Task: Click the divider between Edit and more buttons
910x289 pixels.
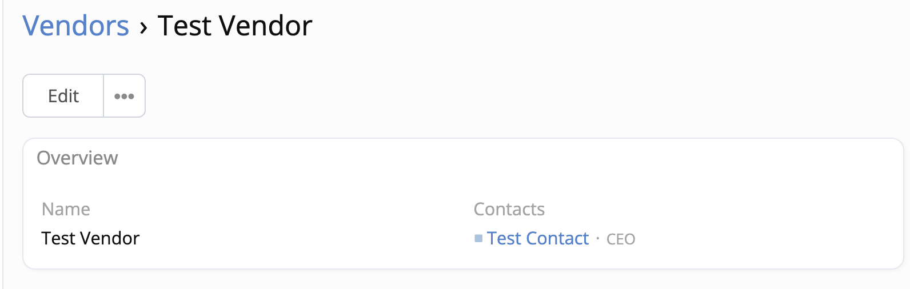Action: [103, 96]
